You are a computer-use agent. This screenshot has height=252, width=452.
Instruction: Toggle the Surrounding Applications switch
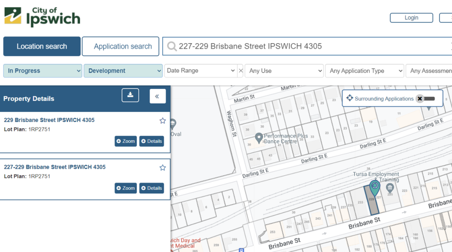click(x=426, y=99)
